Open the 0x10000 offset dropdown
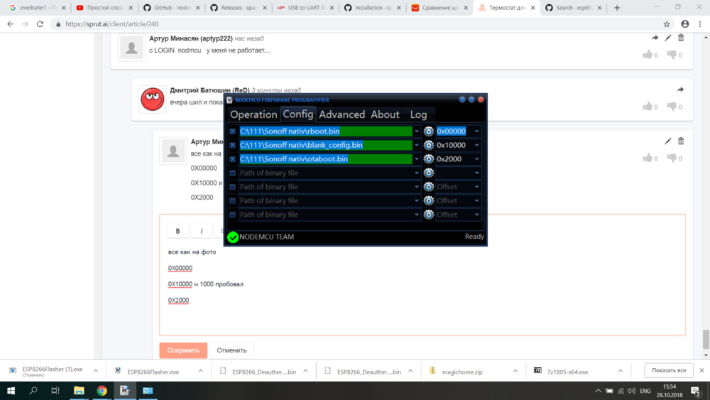The width and height of the screenshot is (710, 400). click(x=477, y=145)
